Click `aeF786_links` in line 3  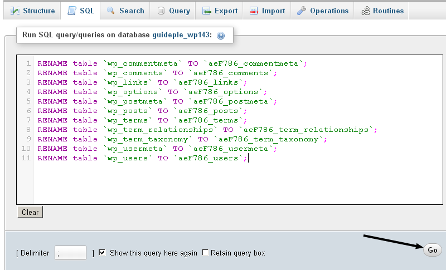pos(208,82)
